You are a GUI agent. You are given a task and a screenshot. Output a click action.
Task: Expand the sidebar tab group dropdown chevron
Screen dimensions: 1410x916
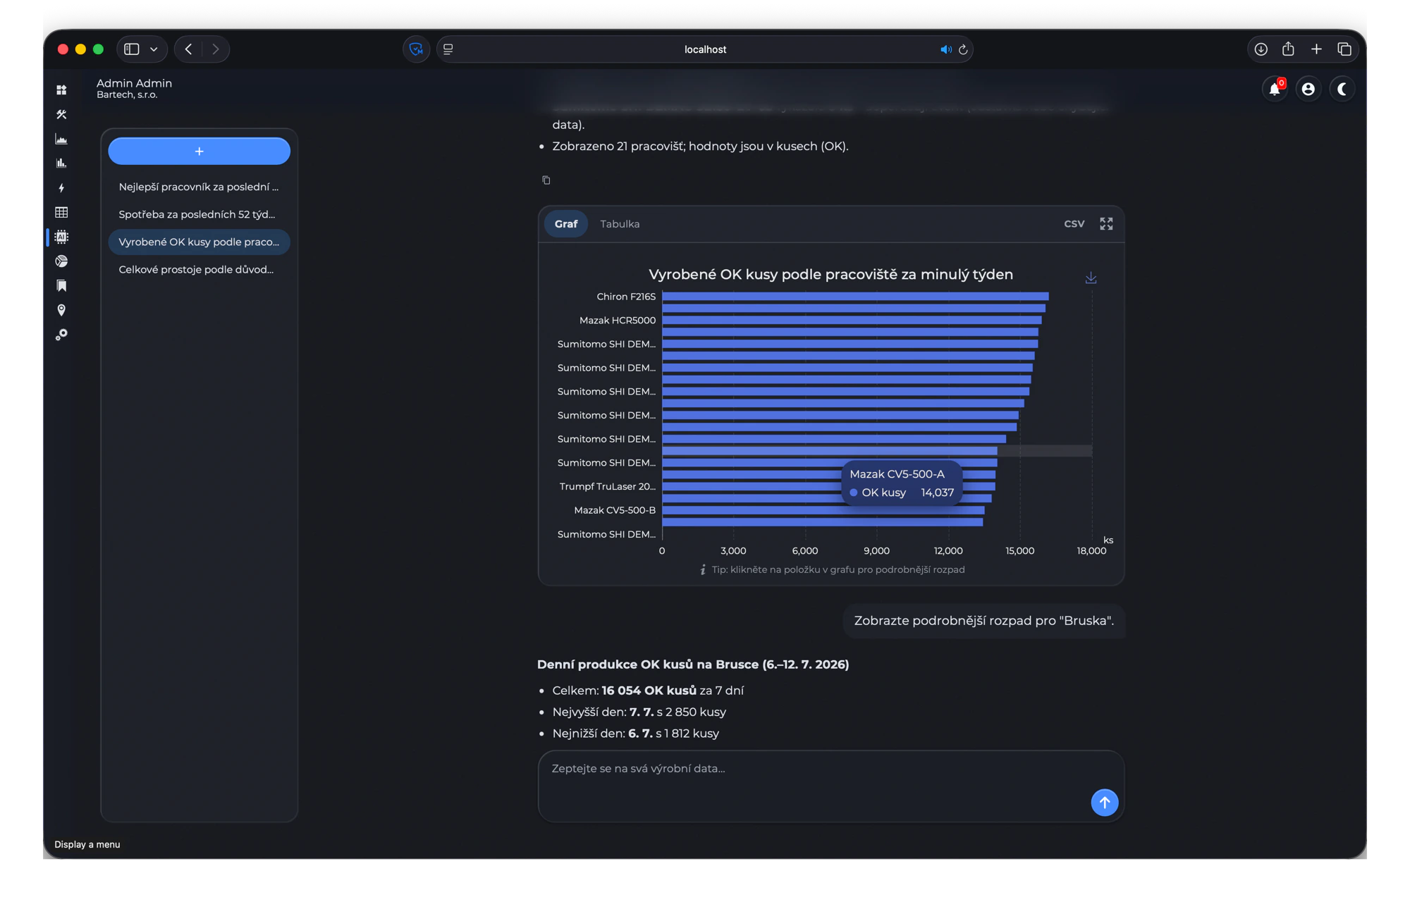click(154, 49)
